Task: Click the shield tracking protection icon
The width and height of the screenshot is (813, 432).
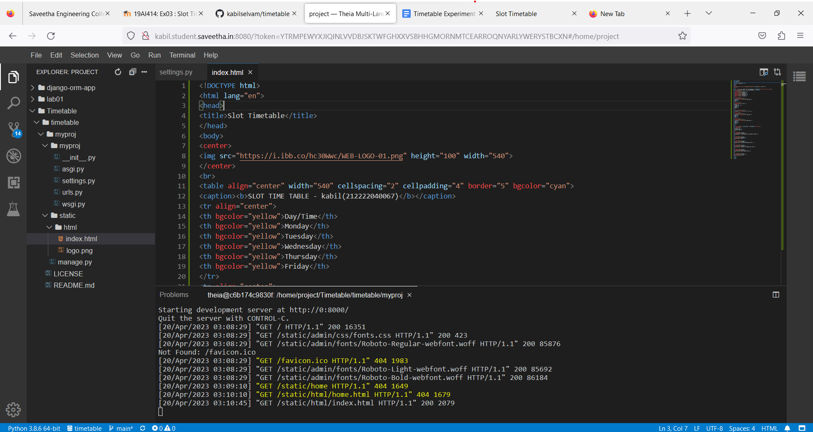Action: coord(131,36)
